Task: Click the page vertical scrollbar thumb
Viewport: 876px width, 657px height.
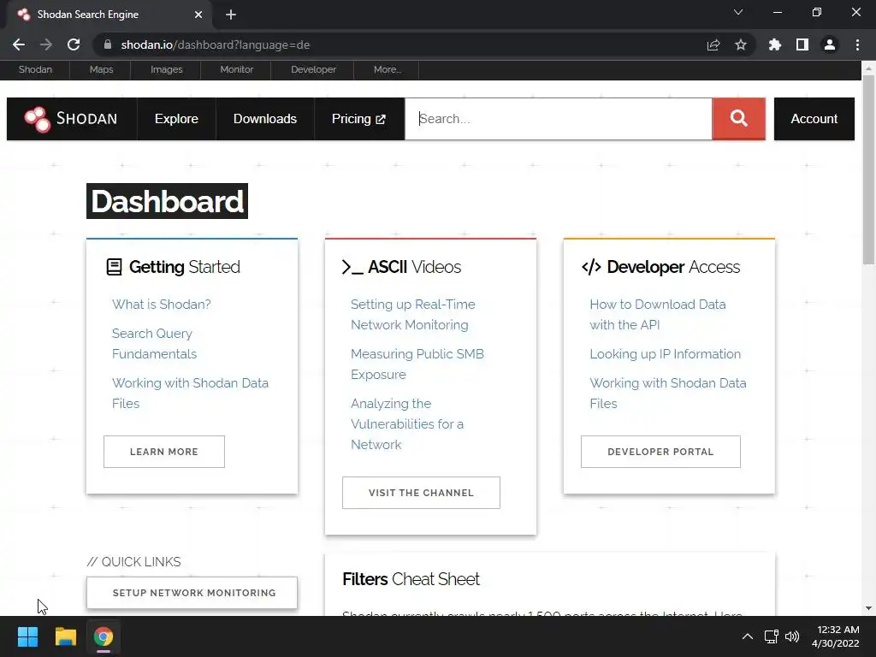Action: click(x=868, y=169)
